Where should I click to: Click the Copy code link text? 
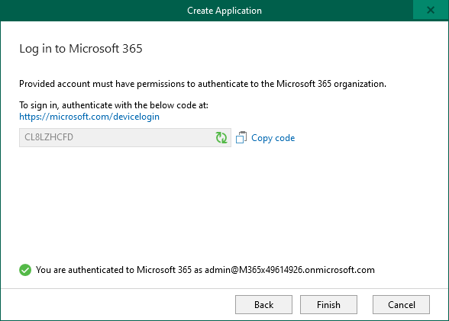click(273, 138)
